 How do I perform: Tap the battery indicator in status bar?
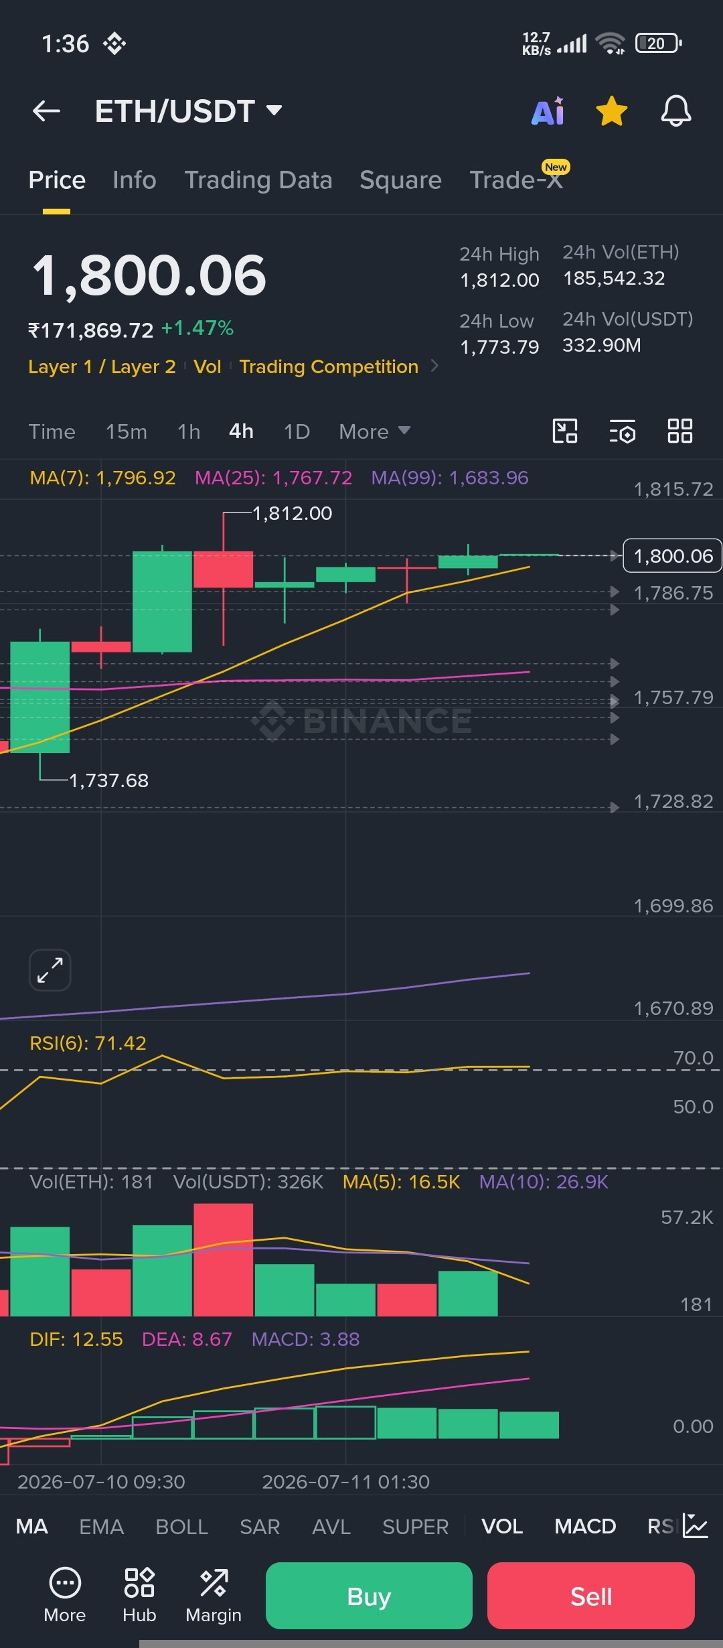[x=659, y=44]
